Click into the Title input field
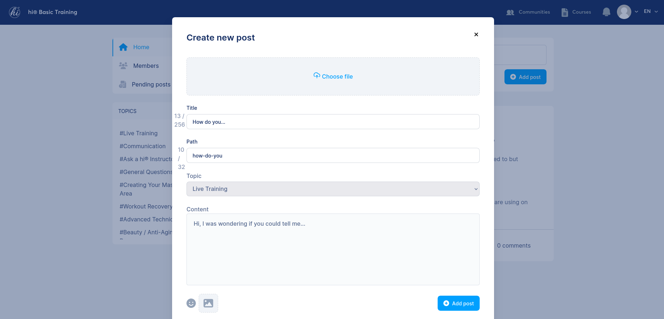This screenshot has height=319, width=664. pos(333,122)
